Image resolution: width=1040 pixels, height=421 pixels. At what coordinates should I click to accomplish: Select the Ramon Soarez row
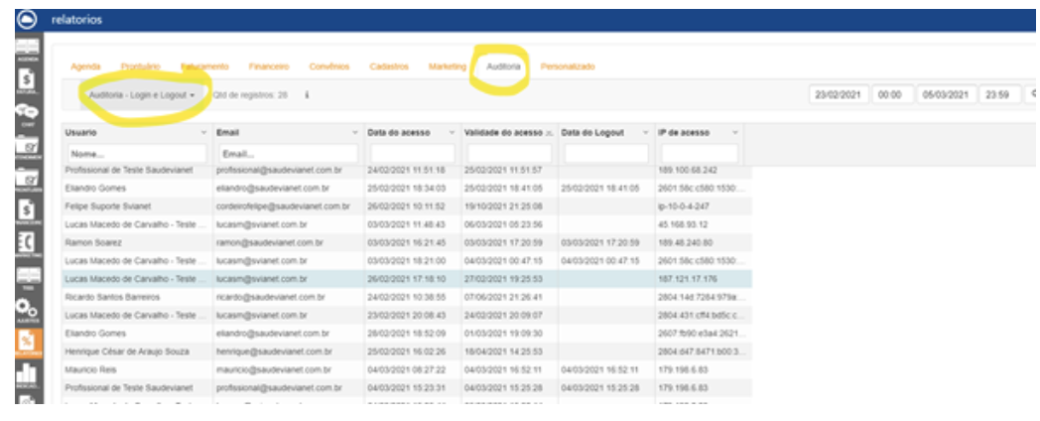tap(407, 242)
